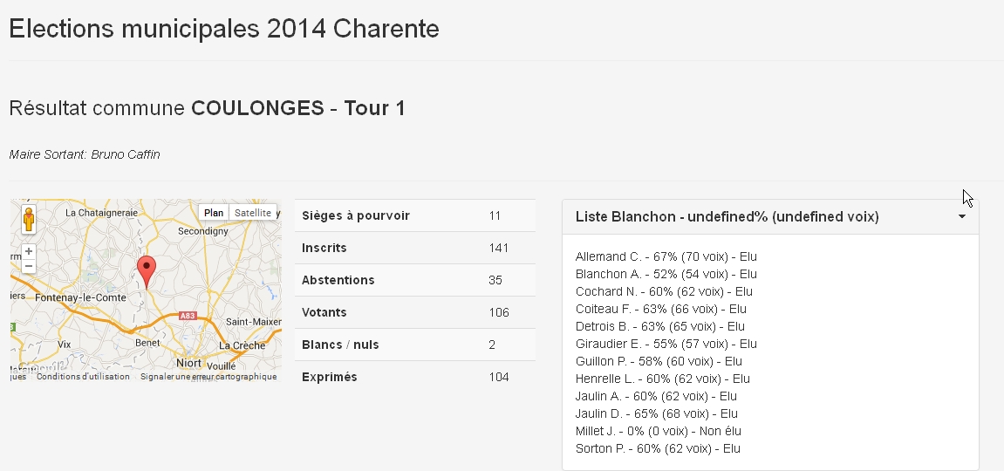
Task: Zoom in on the map
Action: 29,251
